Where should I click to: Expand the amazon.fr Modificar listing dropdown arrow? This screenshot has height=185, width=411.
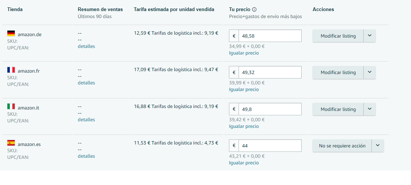coord(370,72)
